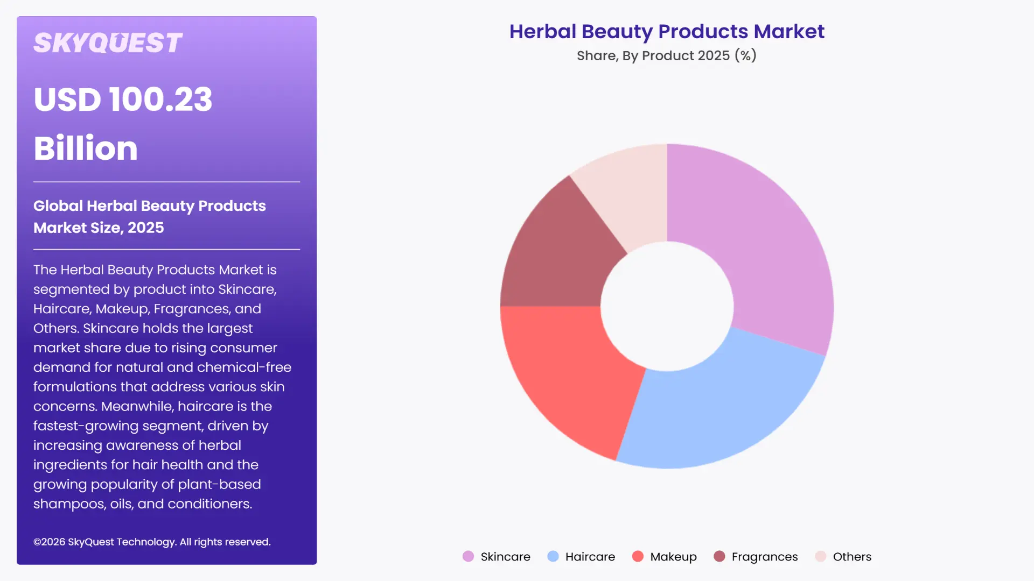Image resolution: width=1034 pixels, height=581 pixels.
Task: Toggle the Others legend entry
Action: click(843, 556)
